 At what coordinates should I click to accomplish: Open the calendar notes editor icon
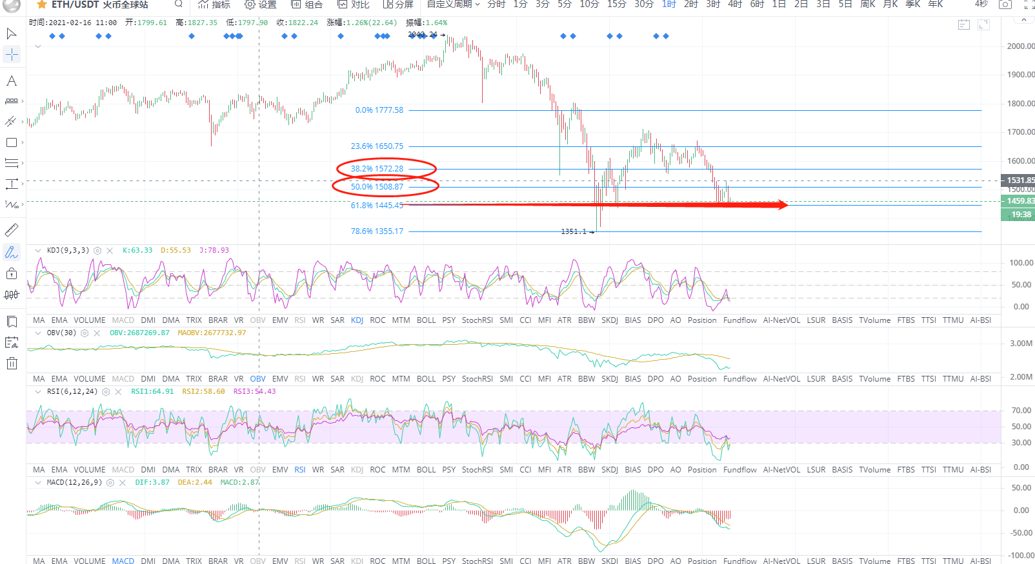coord(12,342)
